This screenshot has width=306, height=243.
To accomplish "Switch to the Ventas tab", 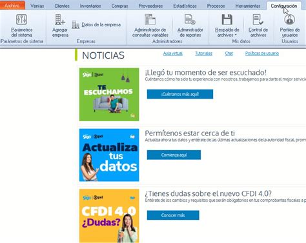I will tap(37, 6).
